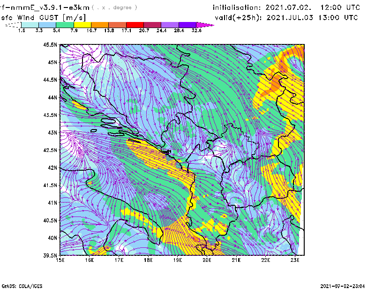Click the 45N latitude label

click(x=52, y=62)
